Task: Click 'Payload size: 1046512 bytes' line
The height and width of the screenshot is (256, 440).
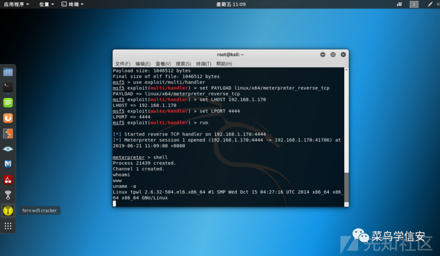Action: click(152, 71)
